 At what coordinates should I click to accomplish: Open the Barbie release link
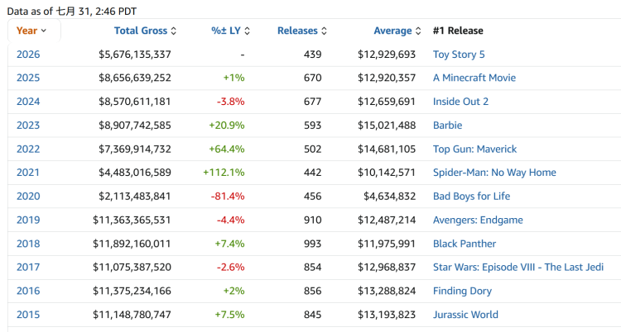pyautogui.click(x=447, y=126)
